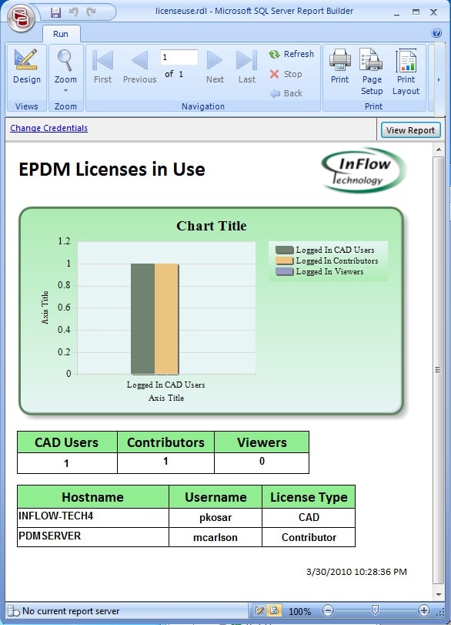Screen dimensions: 451x625
Task: Click the Contributors column header
Action: click(x=165, y=442)
